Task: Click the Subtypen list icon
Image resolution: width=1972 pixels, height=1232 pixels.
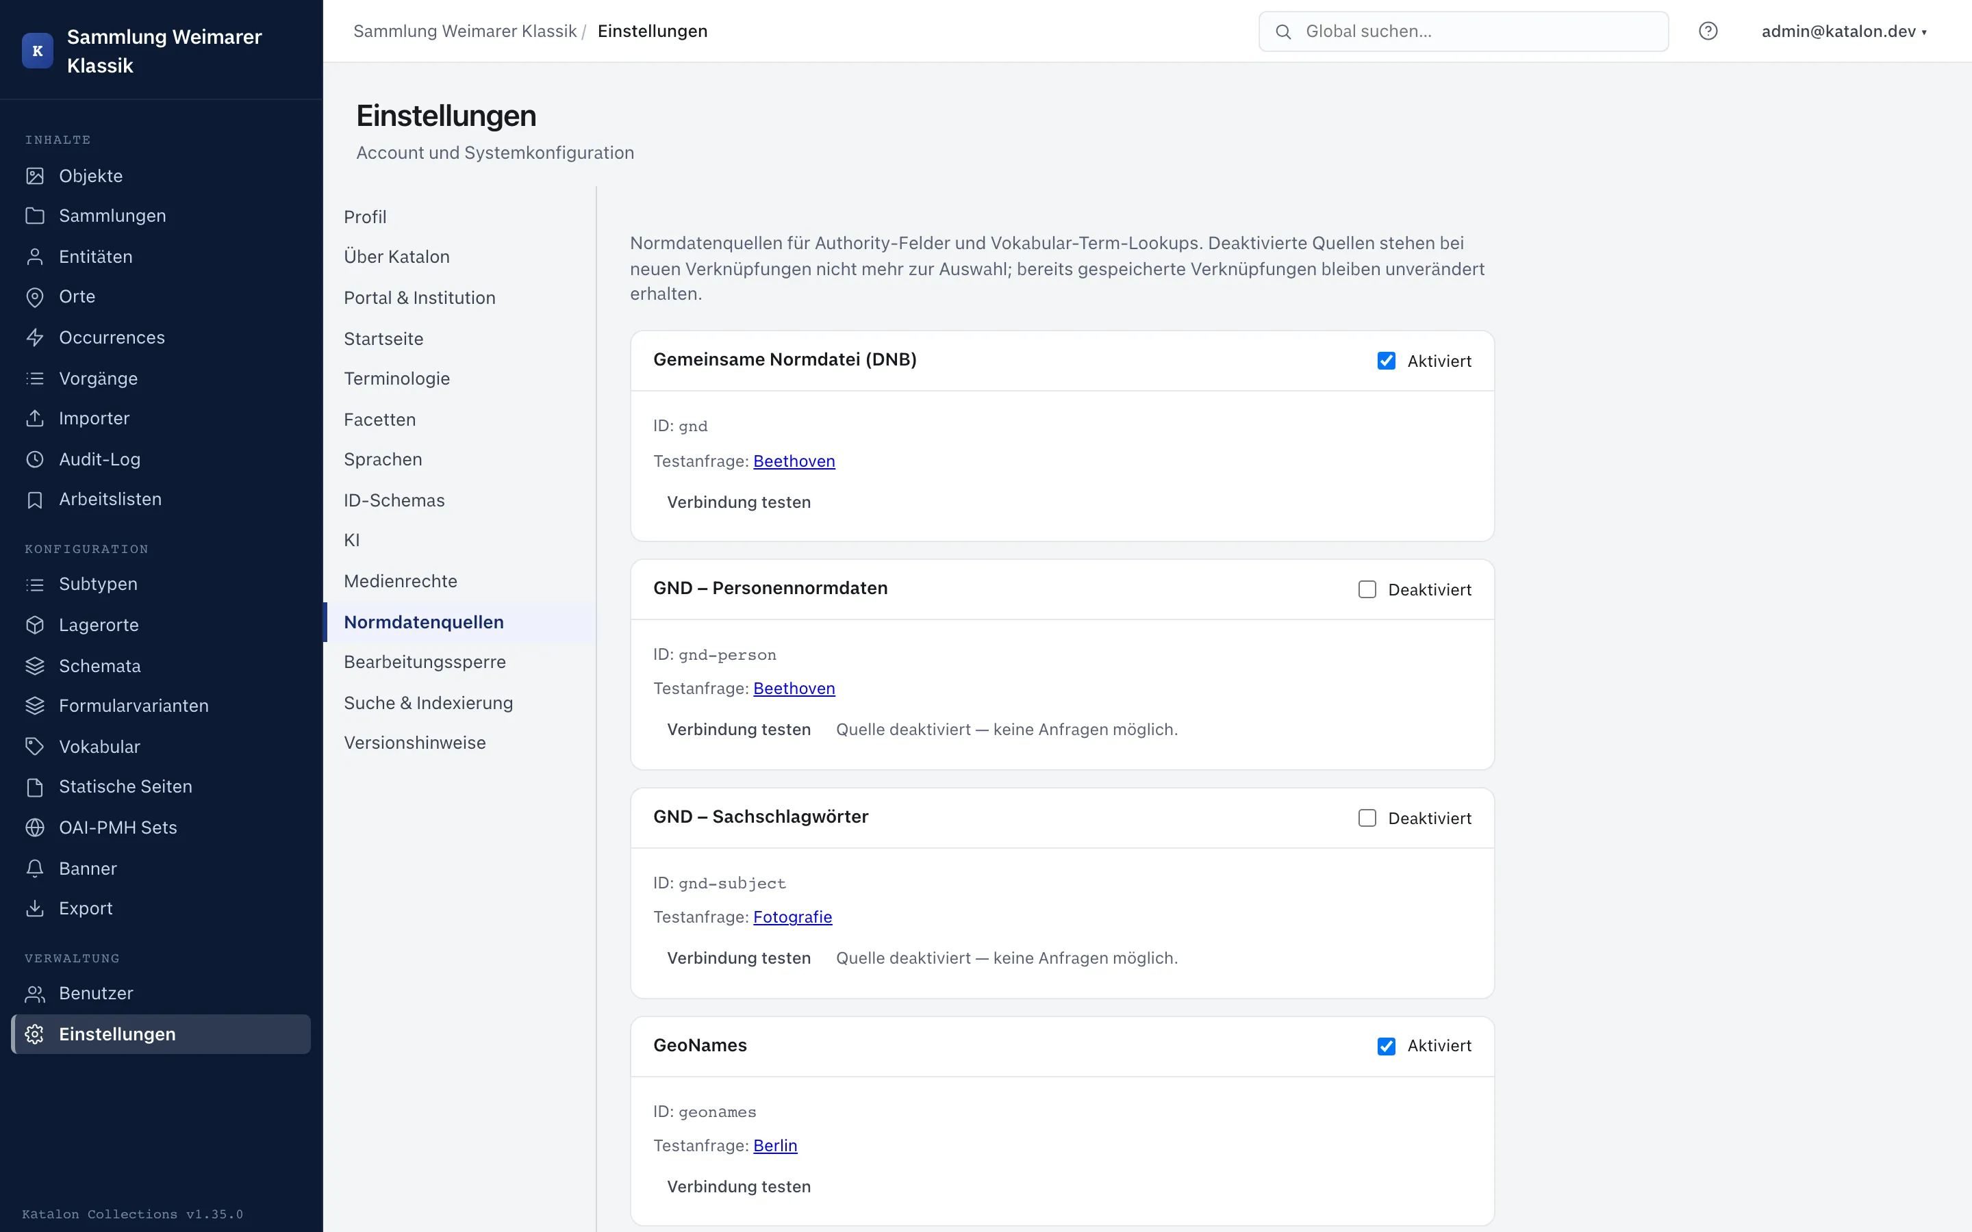Action: coord(35,585)
